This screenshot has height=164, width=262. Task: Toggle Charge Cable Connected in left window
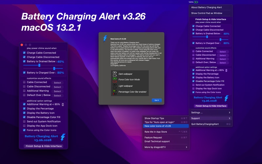coord(24,53)
